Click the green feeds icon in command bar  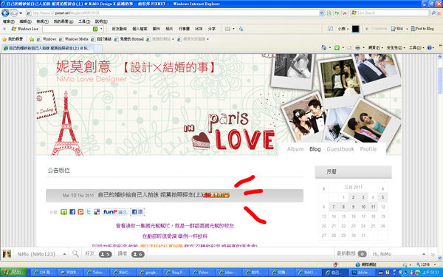337,48
